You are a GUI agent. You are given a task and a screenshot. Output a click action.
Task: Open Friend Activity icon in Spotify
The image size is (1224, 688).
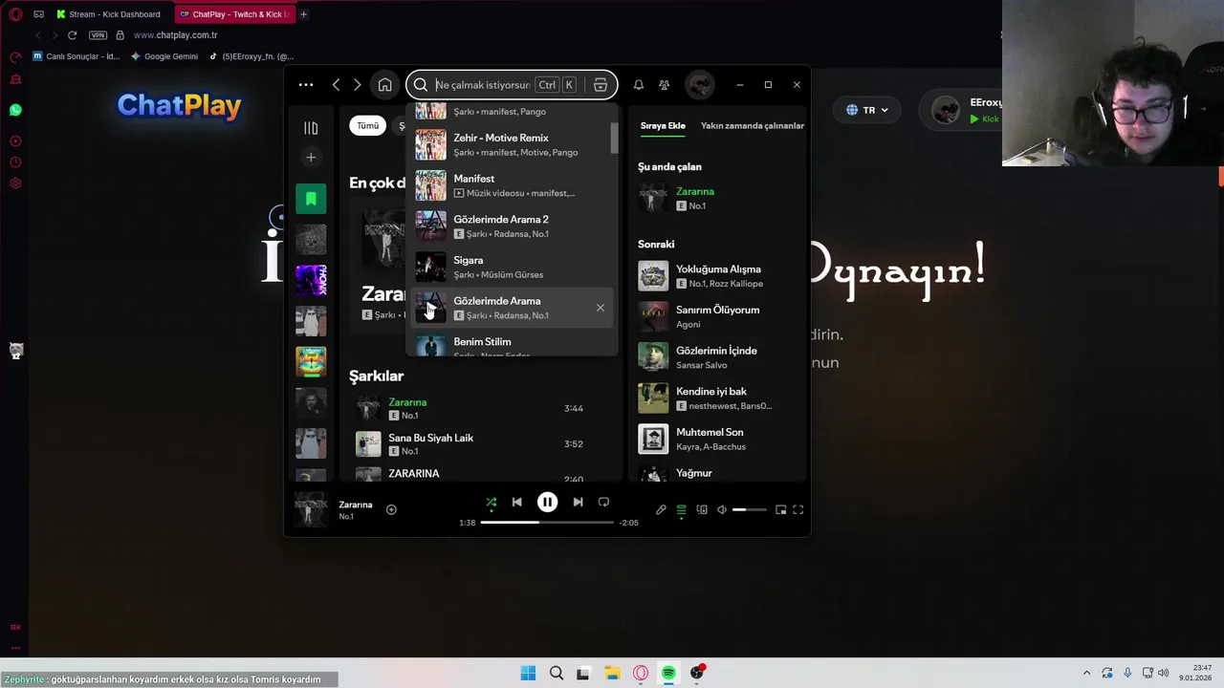[x=665, y=85]
